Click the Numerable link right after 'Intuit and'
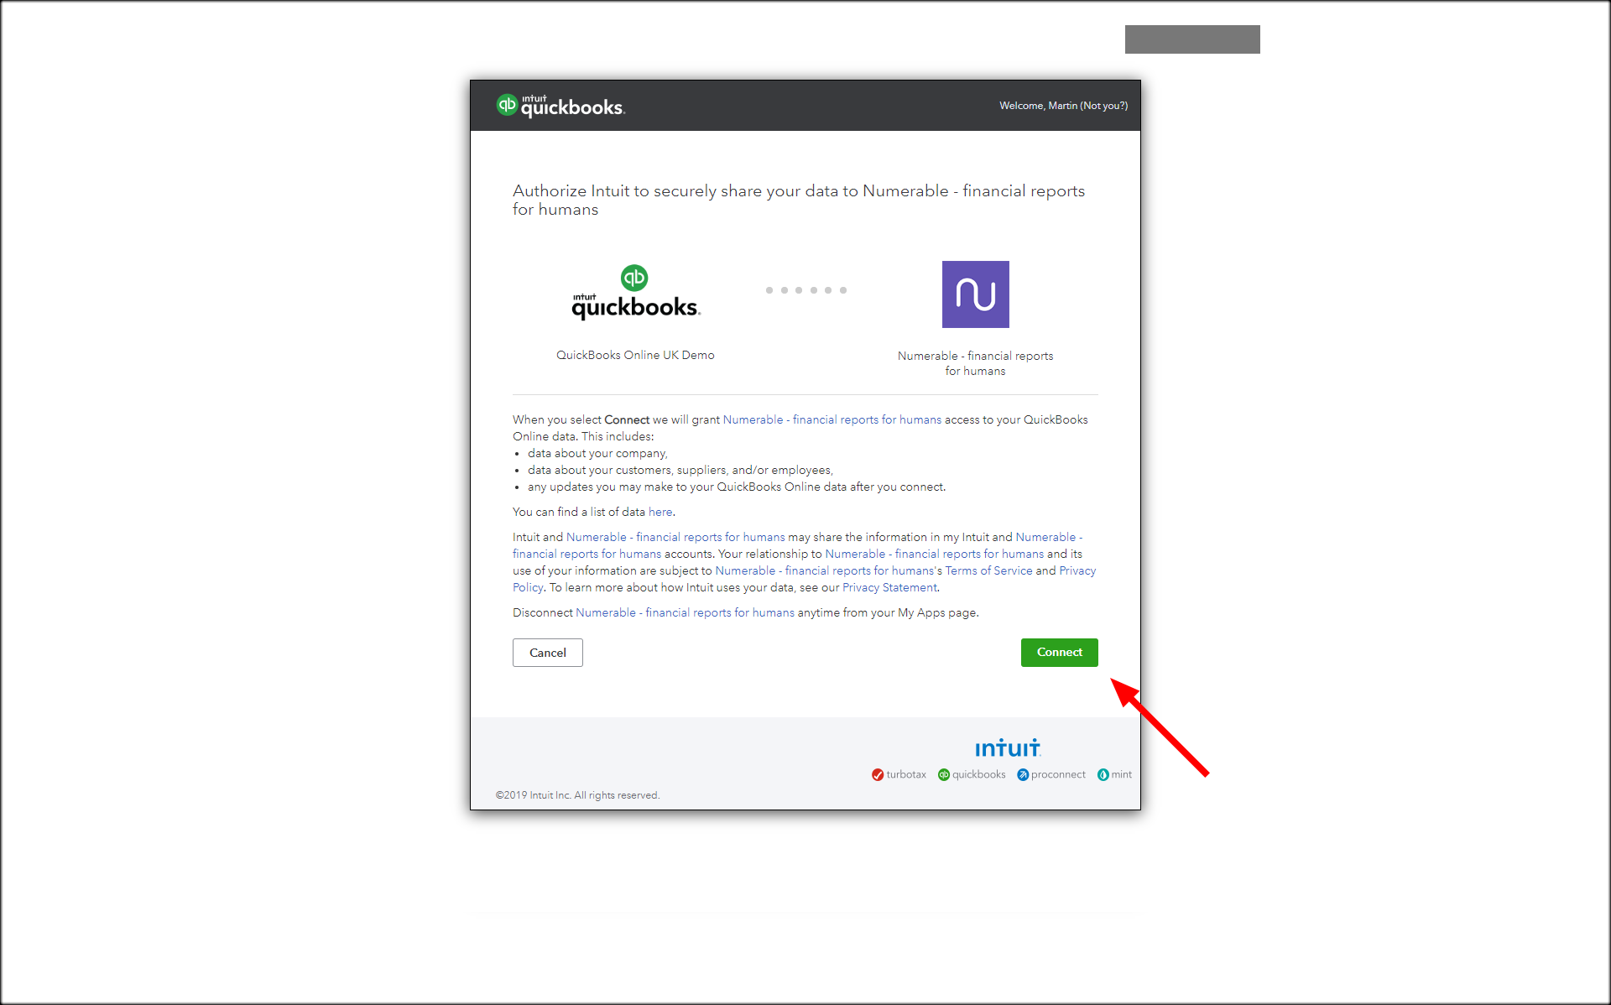 pos(675,537)
